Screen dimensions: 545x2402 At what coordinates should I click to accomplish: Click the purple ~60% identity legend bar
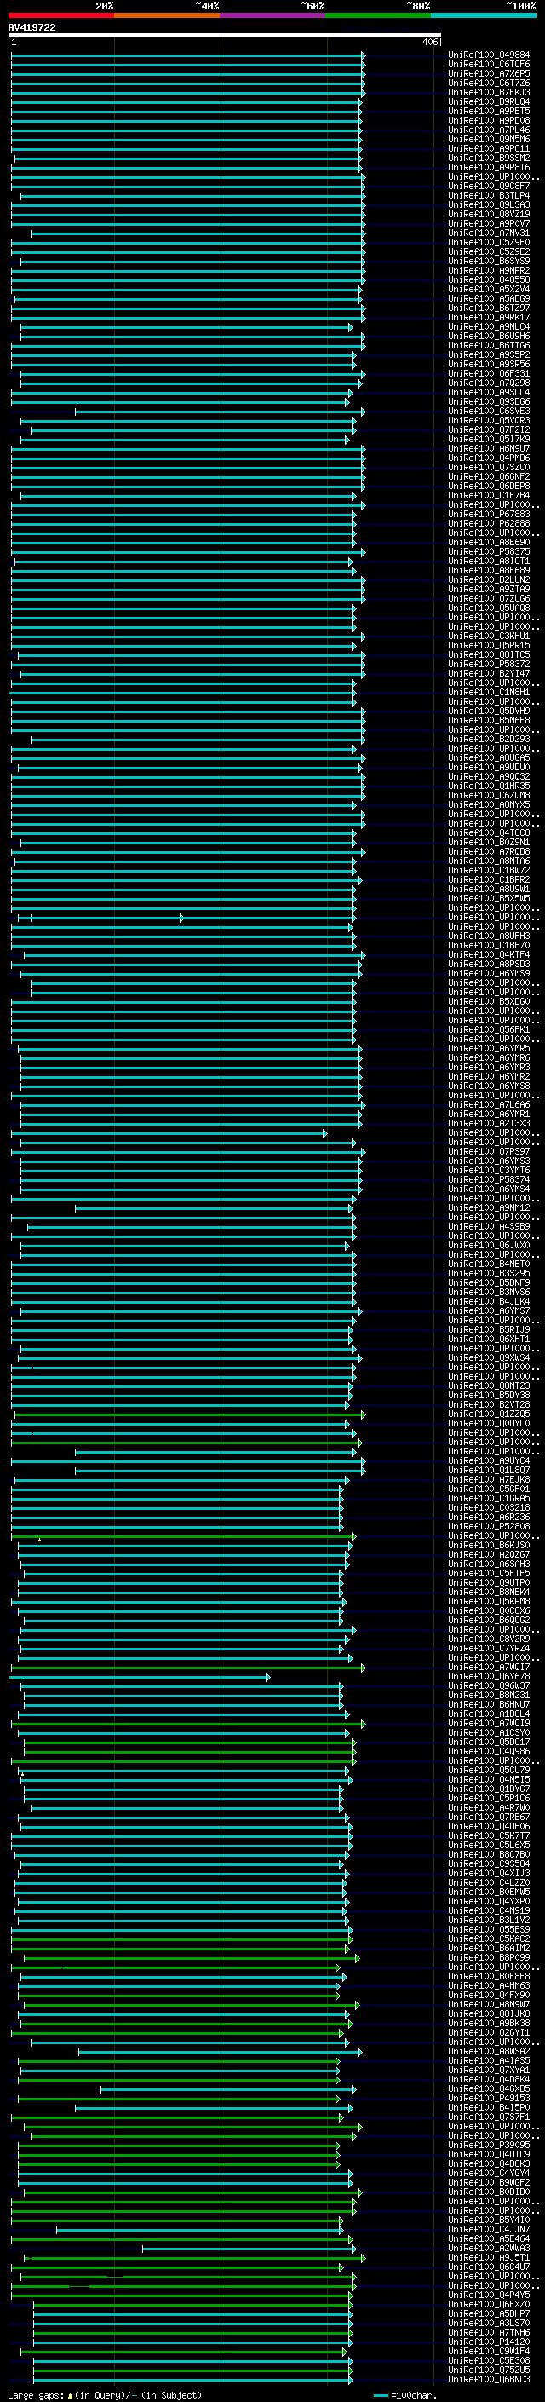pos(273,15)
